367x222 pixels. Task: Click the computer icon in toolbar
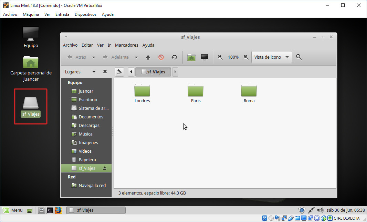pos(205,57)
